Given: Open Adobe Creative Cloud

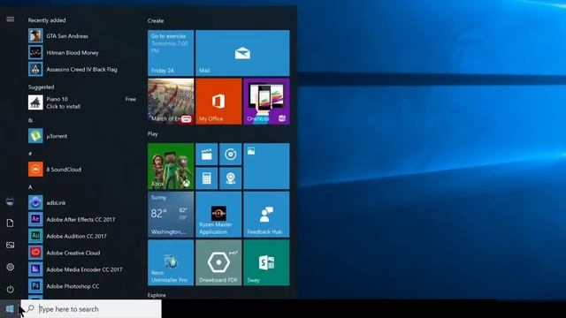Looking at the screenshot, I should (82, 253).
